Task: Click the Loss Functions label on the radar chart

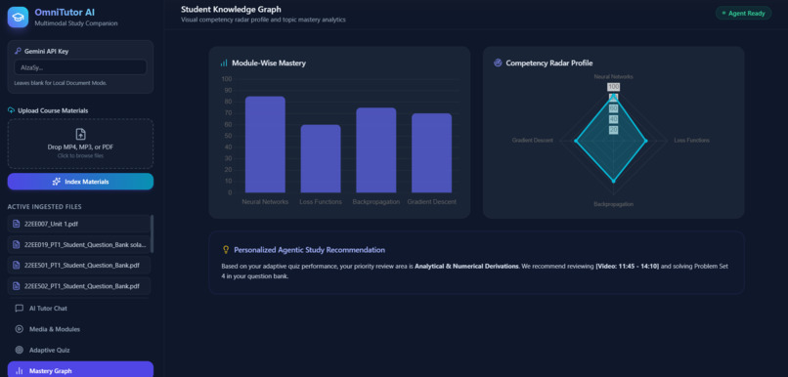Action: pos(691,140)
